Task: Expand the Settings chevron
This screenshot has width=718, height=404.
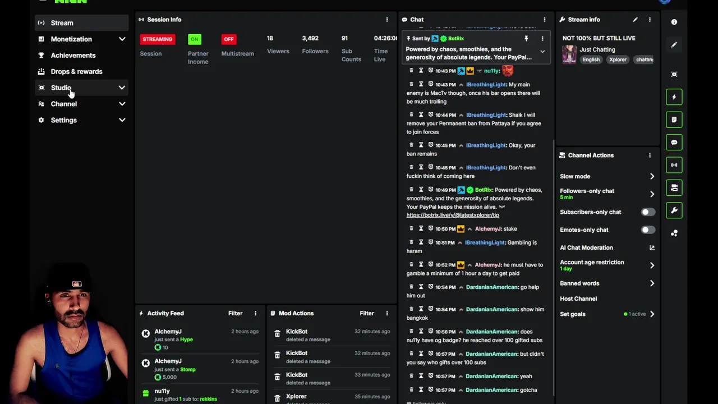Action: pos(122,120)
